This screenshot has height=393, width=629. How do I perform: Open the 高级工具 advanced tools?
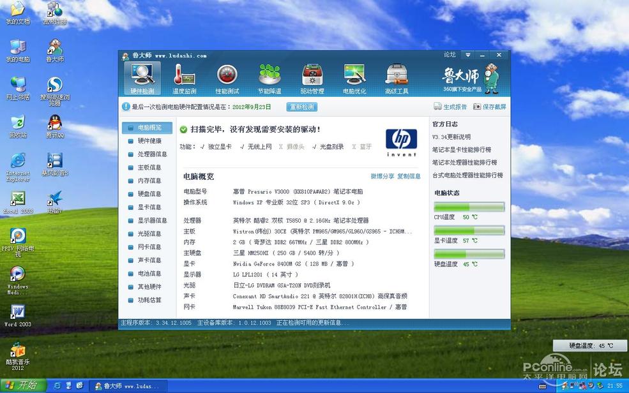click(397, 78)
